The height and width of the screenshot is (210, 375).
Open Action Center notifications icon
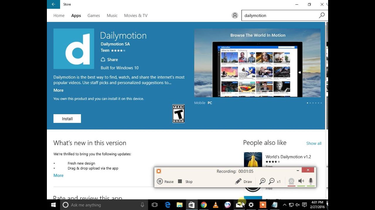click(304, 205)
